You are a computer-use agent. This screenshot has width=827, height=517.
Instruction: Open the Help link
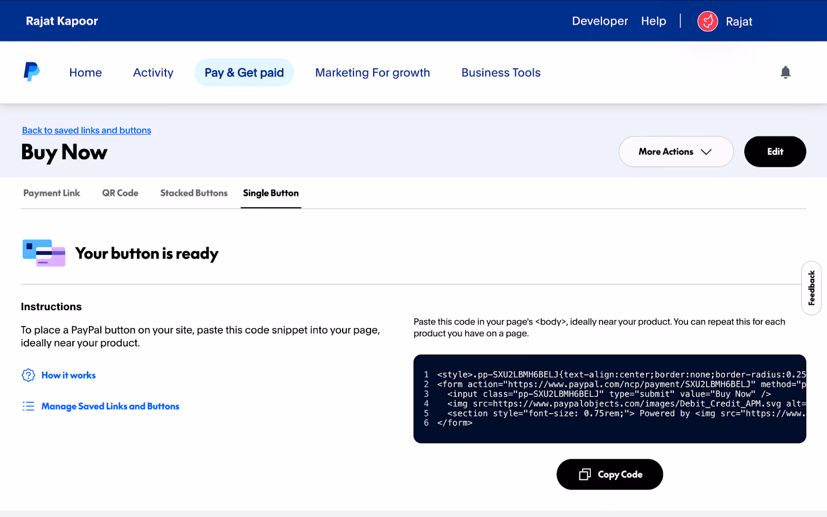tap(653, 21)
